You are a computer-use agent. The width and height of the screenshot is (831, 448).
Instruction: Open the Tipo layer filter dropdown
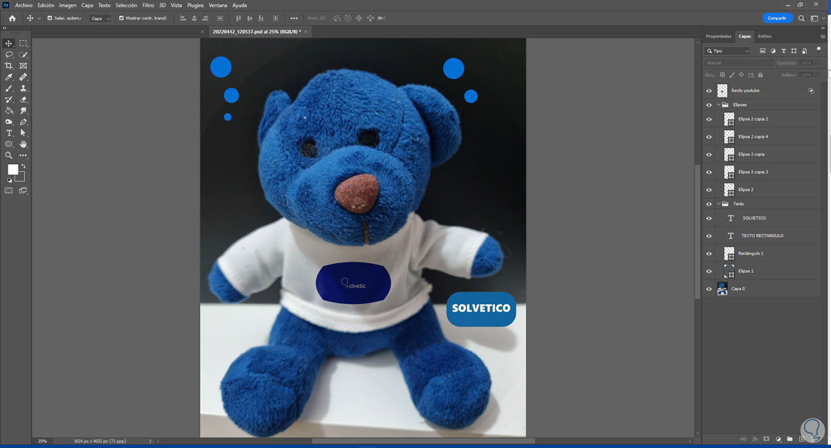coord(727,51)
